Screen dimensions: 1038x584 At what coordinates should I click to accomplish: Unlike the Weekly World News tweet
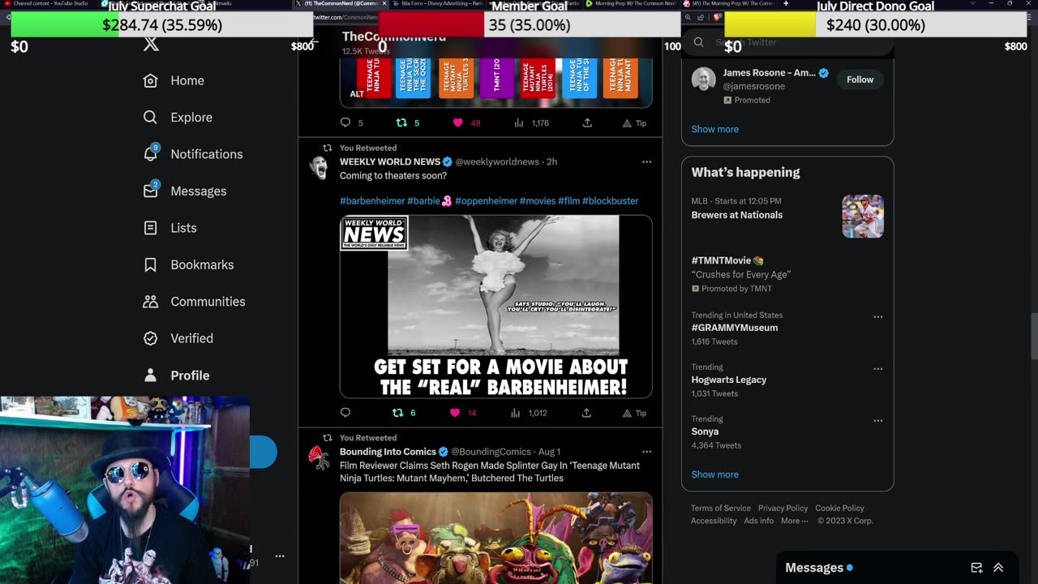click(454, 413)
